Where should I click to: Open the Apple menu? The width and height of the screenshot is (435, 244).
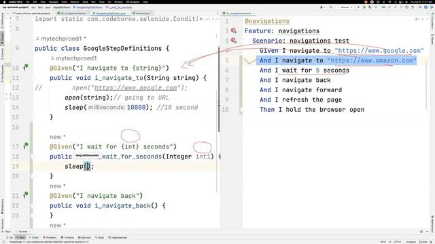4,2
